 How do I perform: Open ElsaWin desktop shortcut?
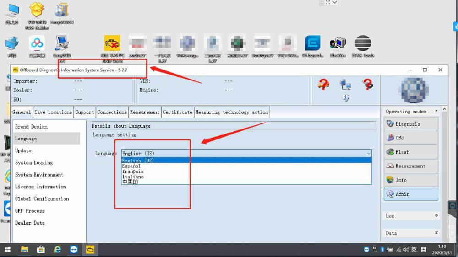(x=338, y=46)
